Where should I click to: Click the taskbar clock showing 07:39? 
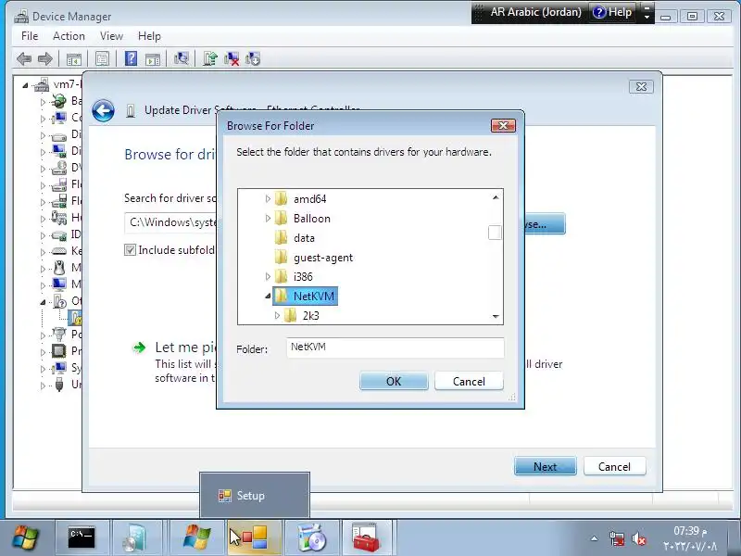(x=690, y=538)
